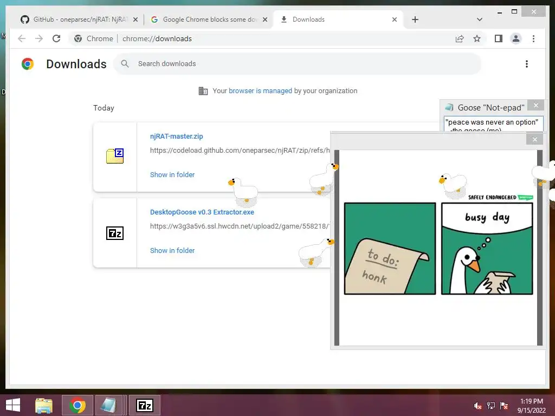This screenshot has height=416, width=555.
Task: Open DesktopGoose v0.3 Extractor.exe link
Action: (202, 212)
